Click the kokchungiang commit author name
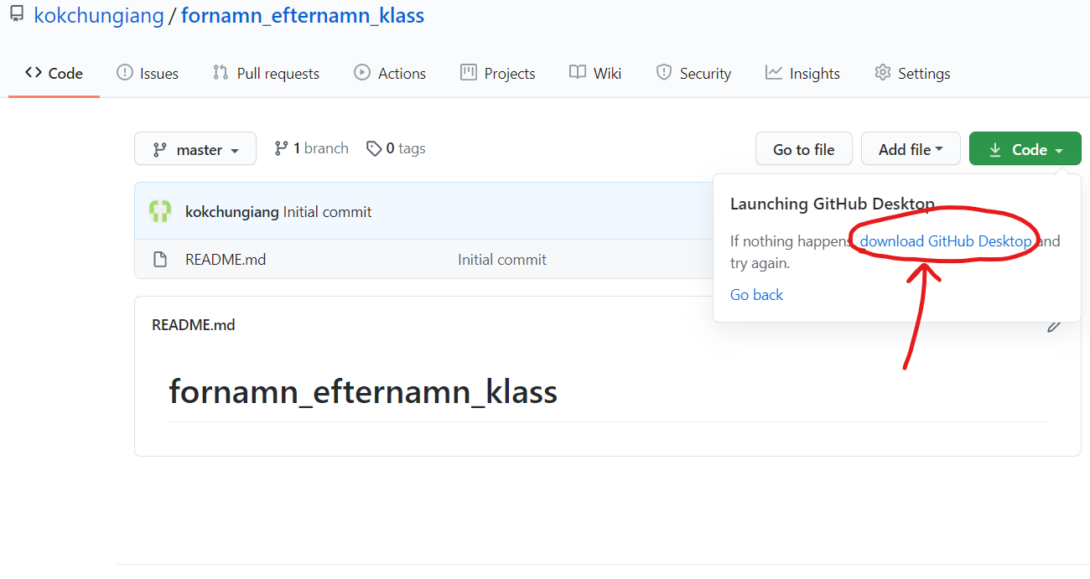 coord(232,212)
